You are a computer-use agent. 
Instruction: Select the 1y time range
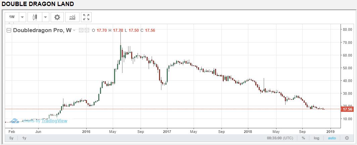click(x=24, y=138)
